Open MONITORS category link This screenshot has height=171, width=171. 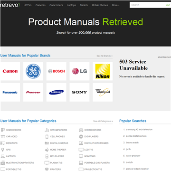click(x=90, y=156)
